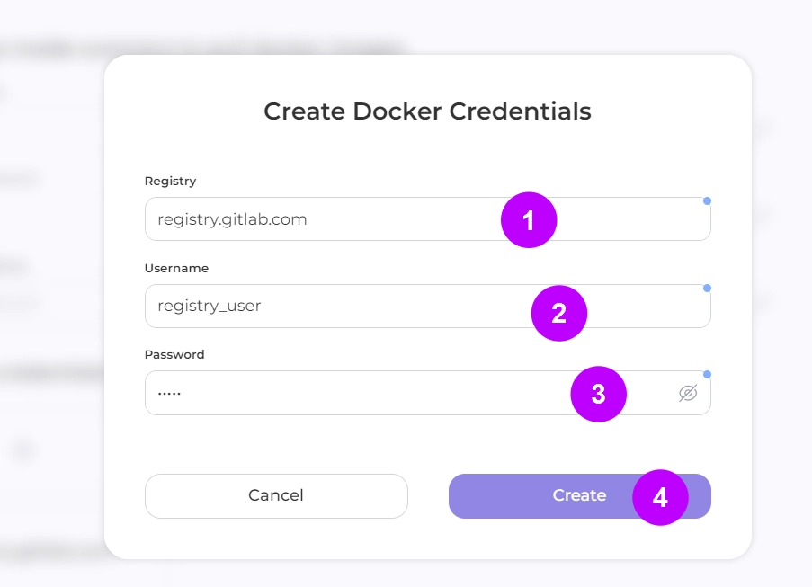Select the Password input field
Screen dimensions: 812x587
(360, 393)
